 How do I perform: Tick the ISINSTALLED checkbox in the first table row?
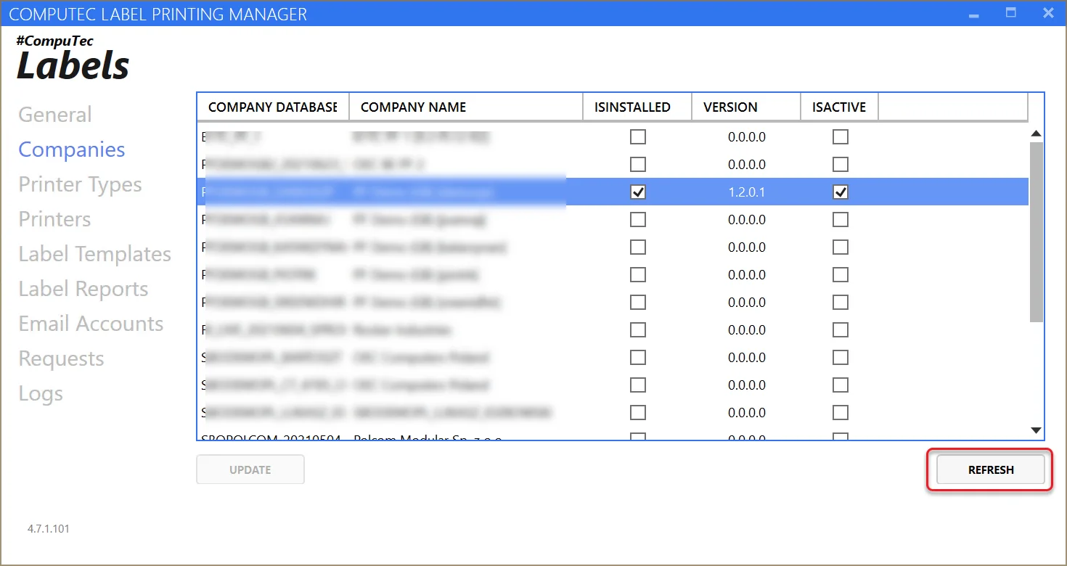pyautogui.click(x=638, y=137)
